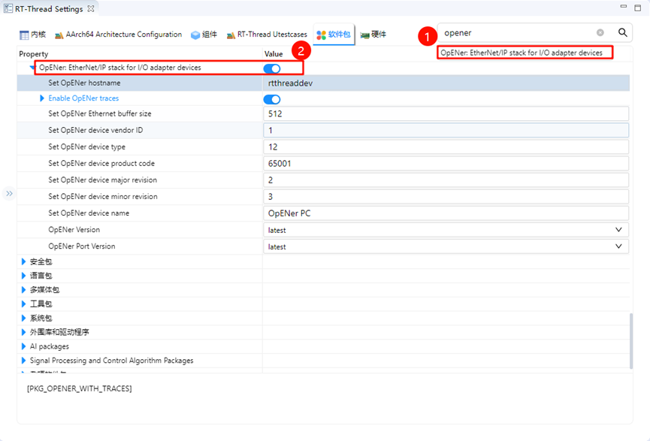Select the OpENer Version label
Viewport: 650px width, 441px height.
(74, 230)
